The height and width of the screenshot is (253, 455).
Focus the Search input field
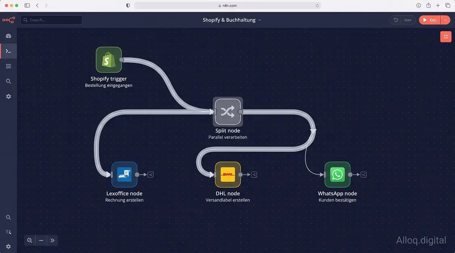coord(51,20)
